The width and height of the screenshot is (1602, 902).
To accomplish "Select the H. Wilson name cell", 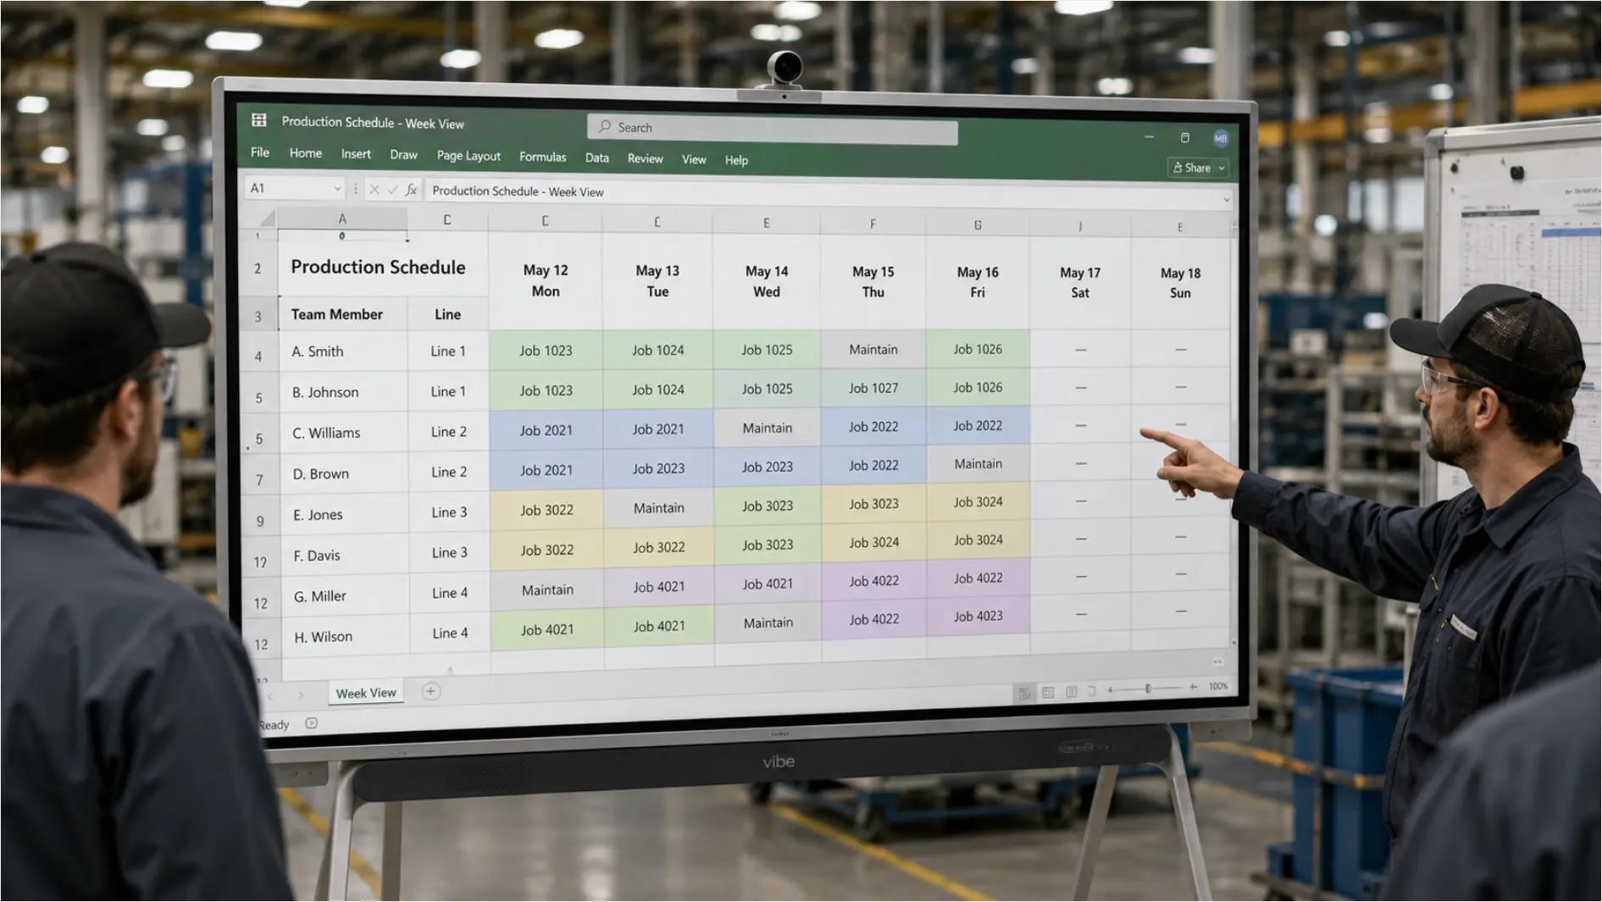I will (345, 636).
